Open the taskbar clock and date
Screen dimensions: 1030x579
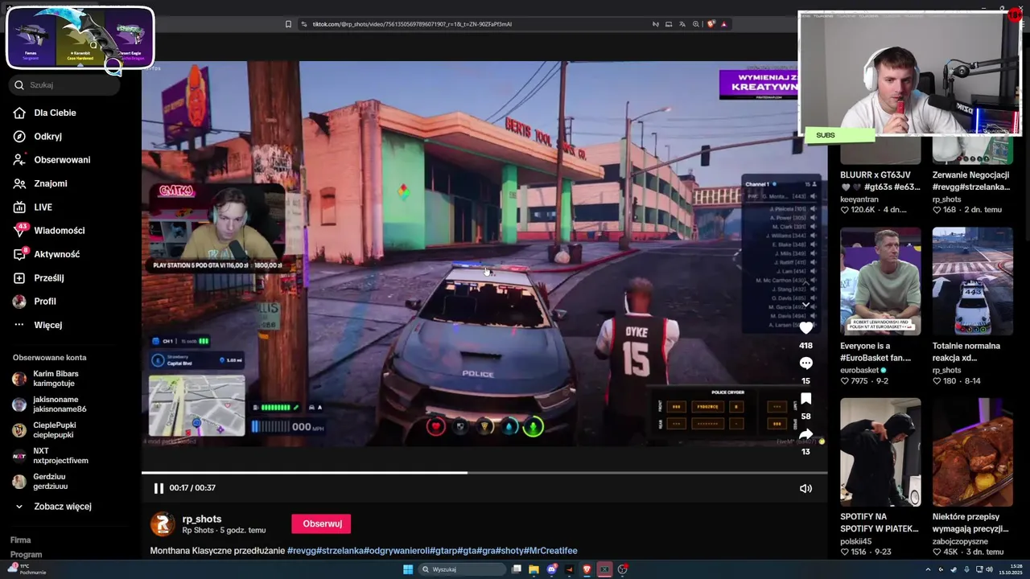[x=1010, y=569]
